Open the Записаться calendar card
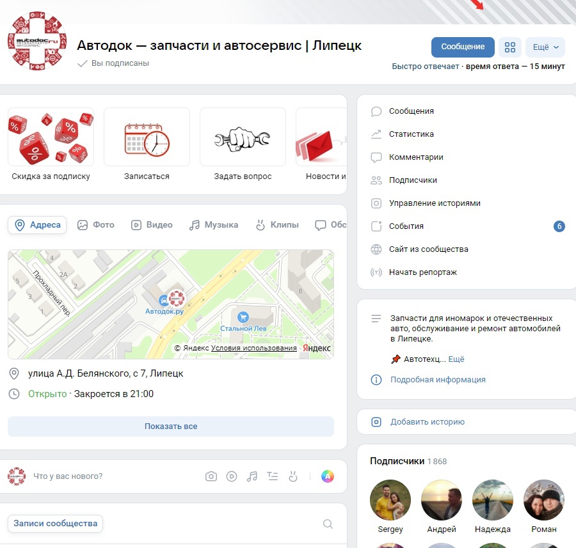This screenshot has width=576, height=548. pos(147,145)
